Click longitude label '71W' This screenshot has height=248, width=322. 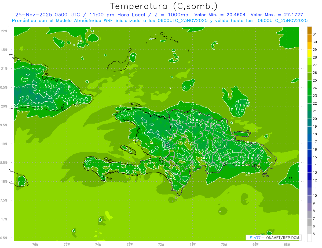pyautogui.click(x=192, y=245)
